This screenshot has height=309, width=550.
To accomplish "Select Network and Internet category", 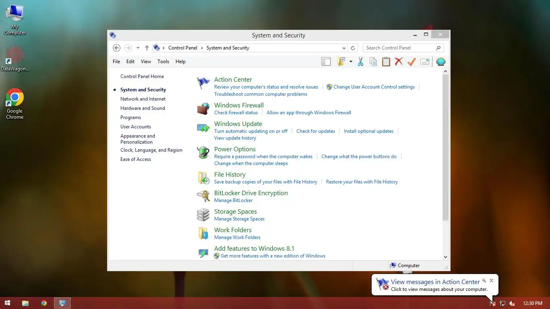I will tap(143, 99).
